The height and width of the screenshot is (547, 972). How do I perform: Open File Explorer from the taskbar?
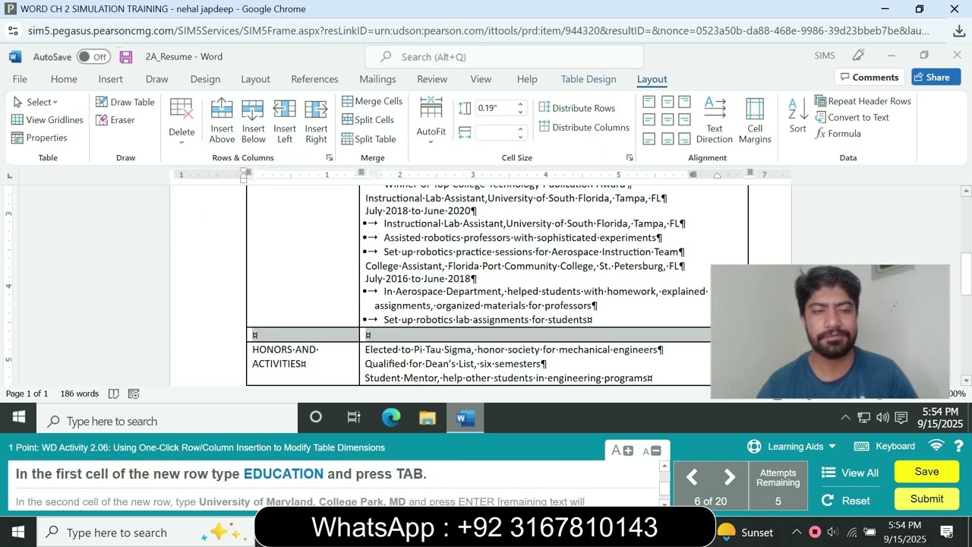coord(428,417)
